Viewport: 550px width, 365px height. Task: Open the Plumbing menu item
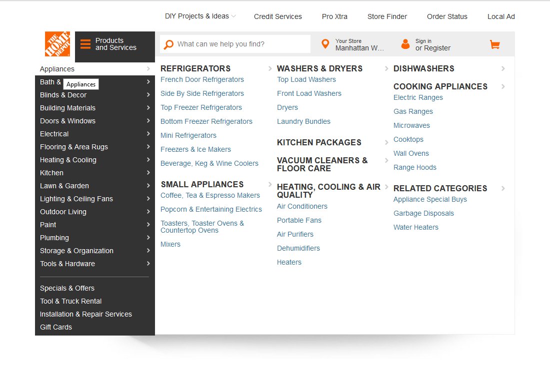(x=54, y=237)
